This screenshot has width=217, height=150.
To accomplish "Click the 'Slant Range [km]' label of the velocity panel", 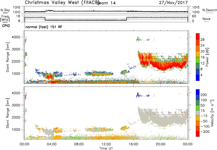I will point(8,113).
